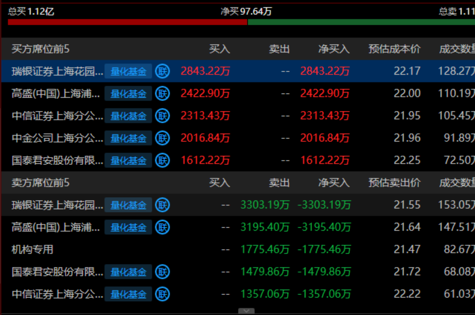Click the 联 icon in buyer row 国泰君安股份有限
This screenshot has width=475, height=315.
tap(162, 160)
